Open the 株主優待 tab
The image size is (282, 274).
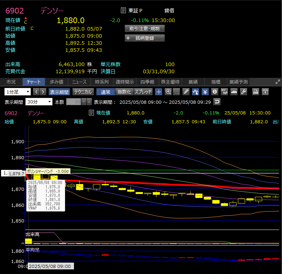click(170, 82)
